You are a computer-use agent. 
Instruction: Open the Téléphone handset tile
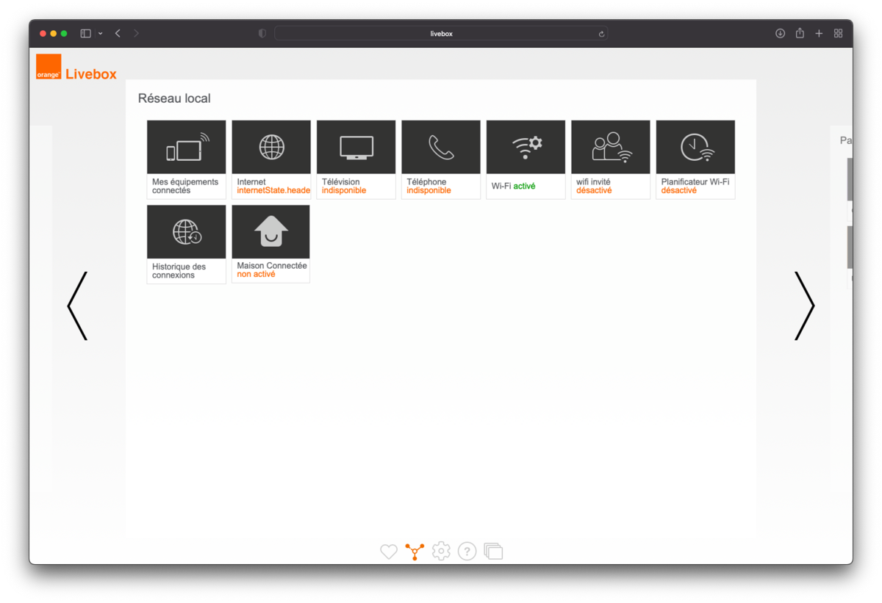click(441, 147)
